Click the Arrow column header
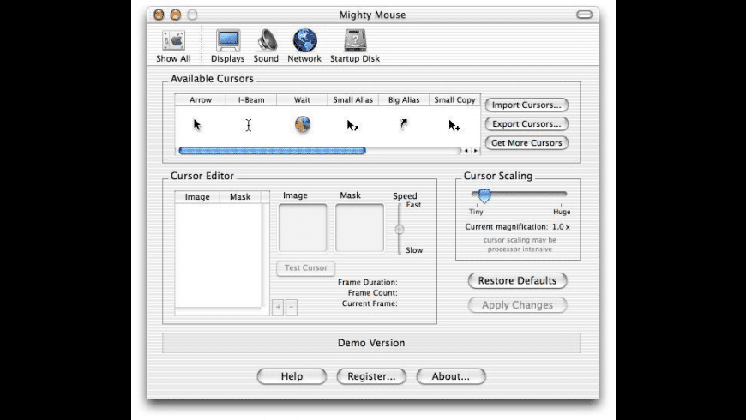This screenshot has height=420, width=746. pyautogui.click(x=201, y=100)
